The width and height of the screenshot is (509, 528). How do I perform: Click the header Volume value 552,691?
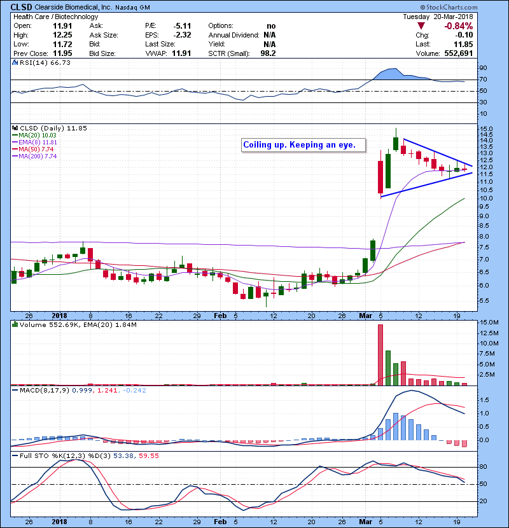coord(459,53)
